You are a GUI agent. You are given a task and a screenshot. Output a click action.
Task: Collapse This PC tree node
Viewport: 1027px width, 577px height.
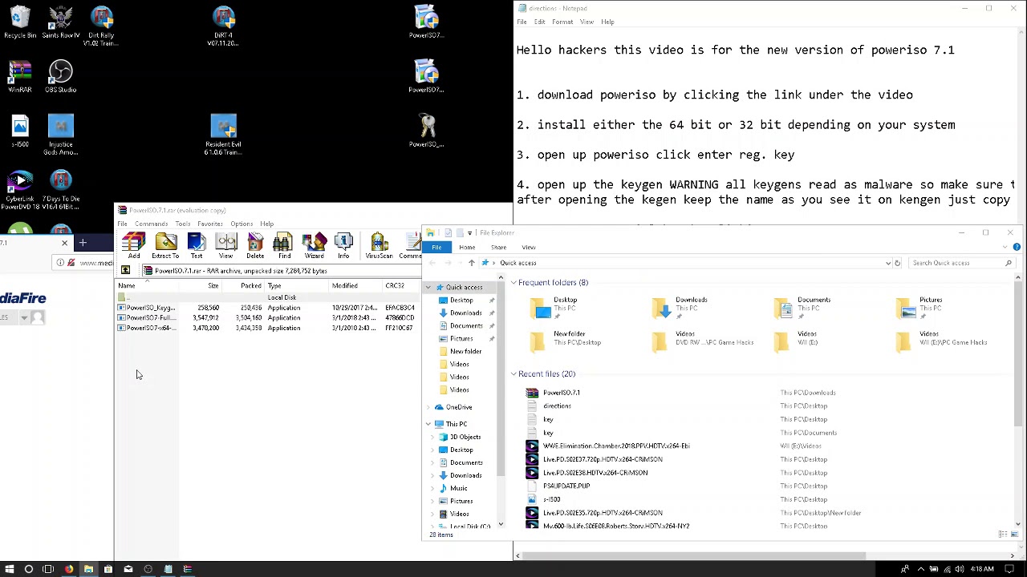[x=428, y=424]
